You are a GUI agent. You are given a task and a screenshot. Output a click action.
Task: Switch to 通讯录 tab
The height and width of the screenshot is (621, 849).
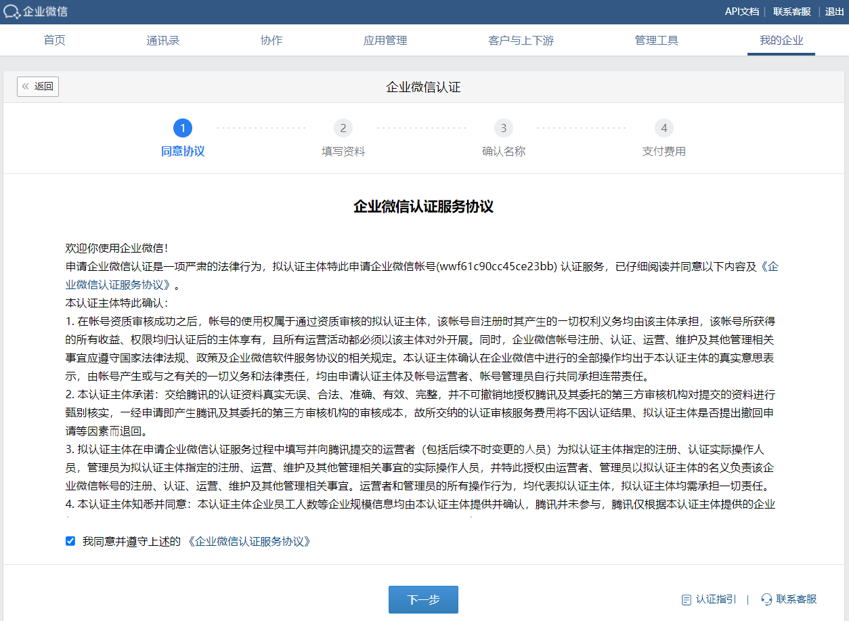pos(163,40)
